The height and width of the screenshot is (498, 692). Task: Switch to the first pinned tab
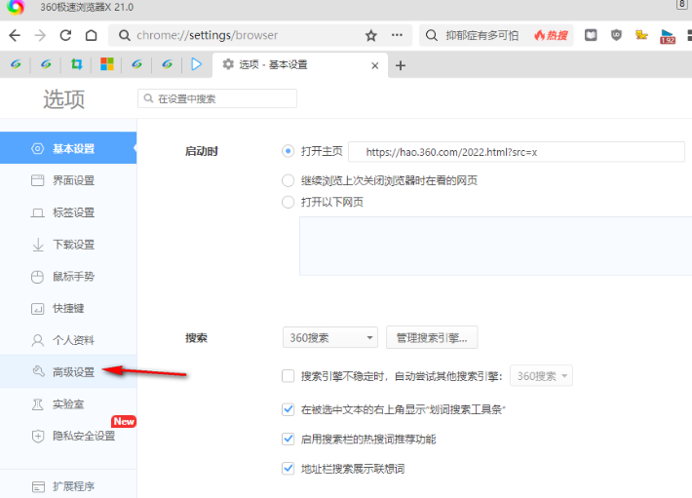[x=16, y=65]
